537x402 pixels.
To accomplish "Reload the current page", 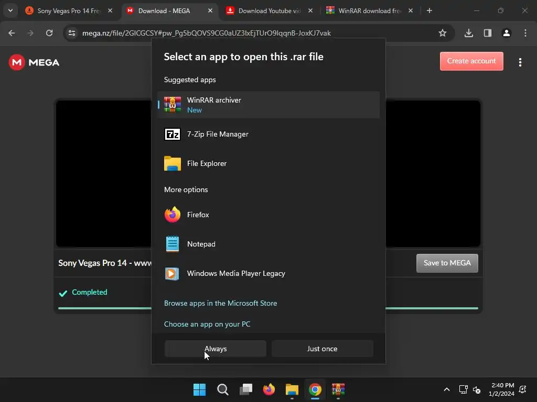I will pyautogui.click(x=49, y=33).
